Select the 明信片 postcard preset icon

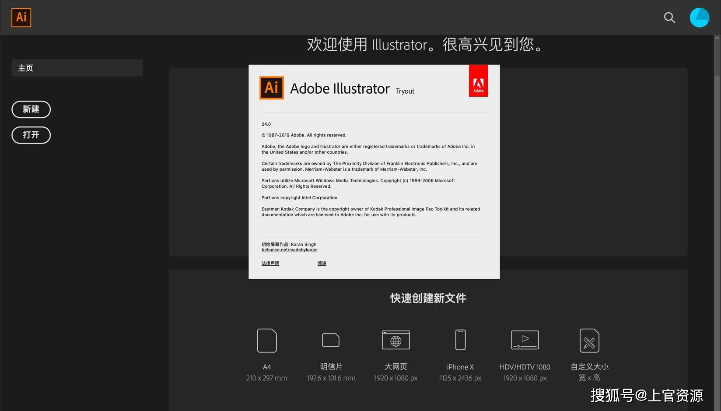[x=331, y=341]
